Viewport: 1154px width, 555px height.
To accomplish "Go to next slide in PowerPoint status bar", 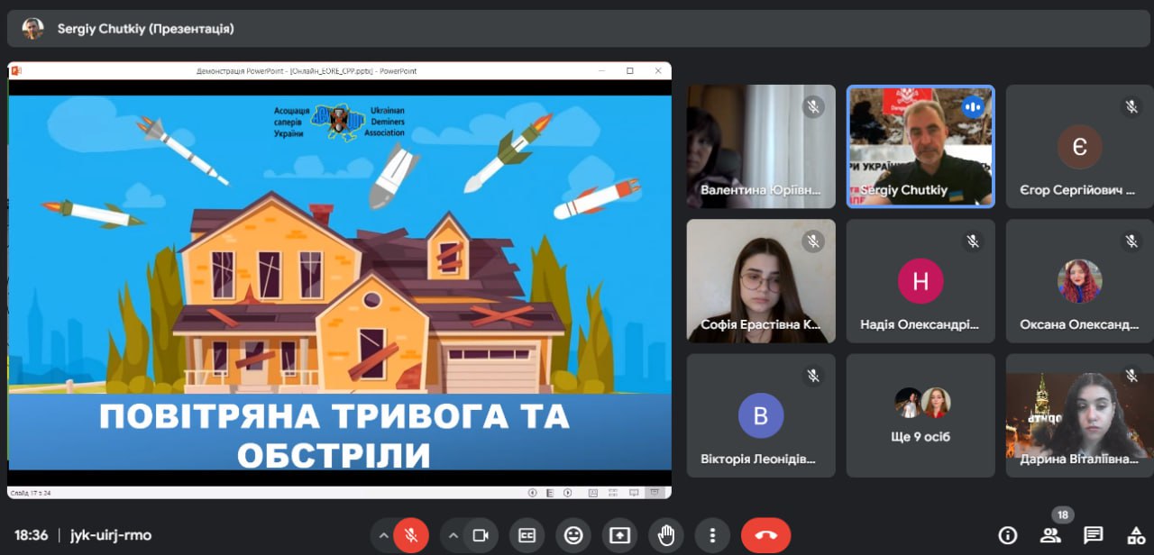I will tap(568, 493).
